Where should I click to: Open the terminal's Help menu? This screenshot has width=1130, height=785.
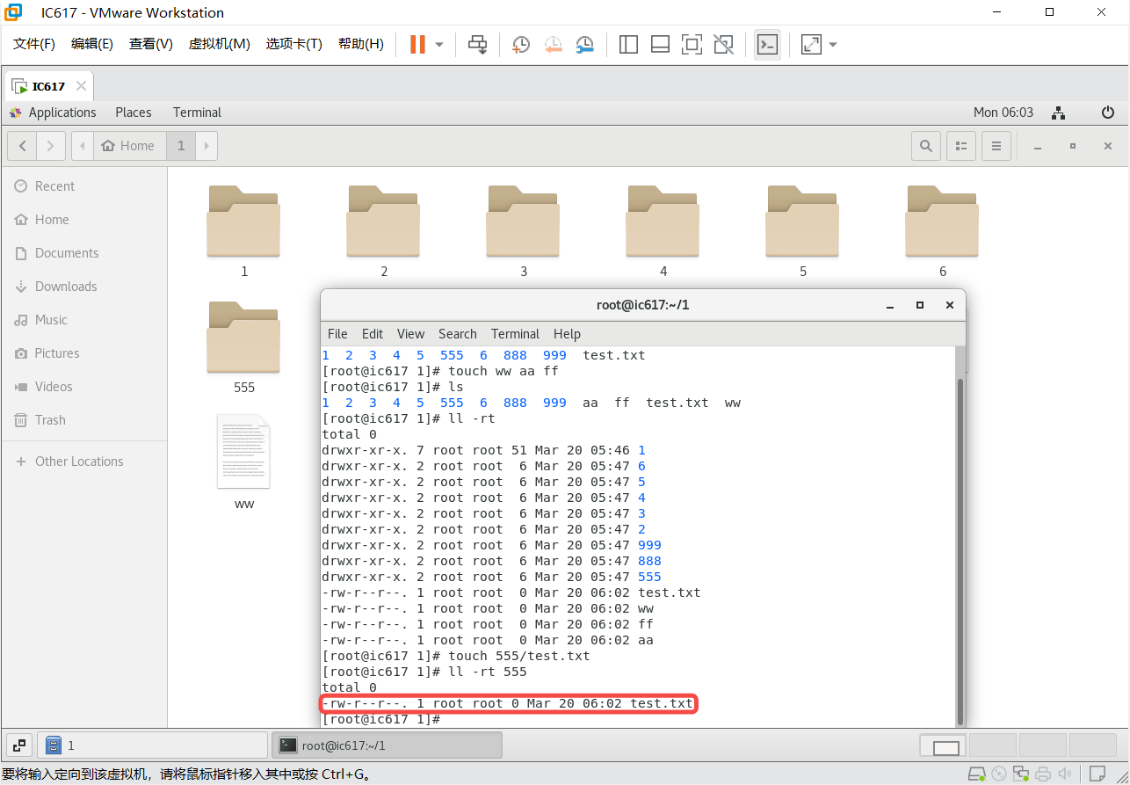[567, 334]
